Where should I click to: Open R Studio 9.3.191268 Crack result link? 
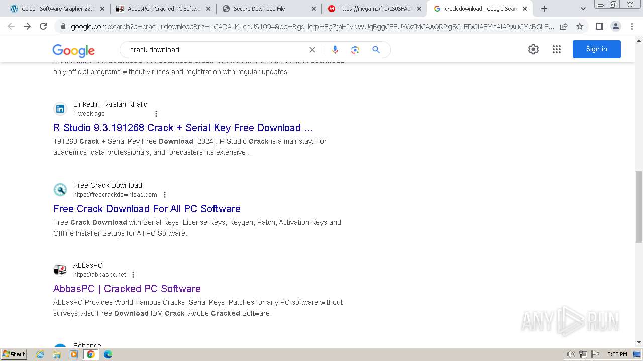point(183,128)
